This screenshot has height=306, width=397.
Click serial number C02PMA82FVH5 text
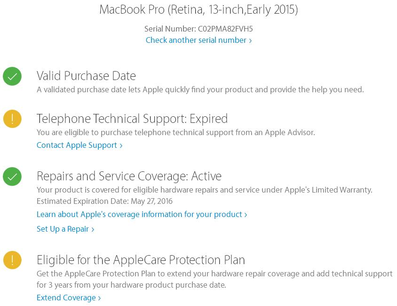[x=225, y=29]
